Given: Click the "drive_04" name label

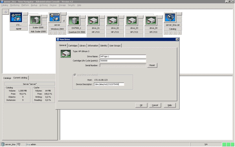Looking at the screenshot, I should click(x=153, y=28).
